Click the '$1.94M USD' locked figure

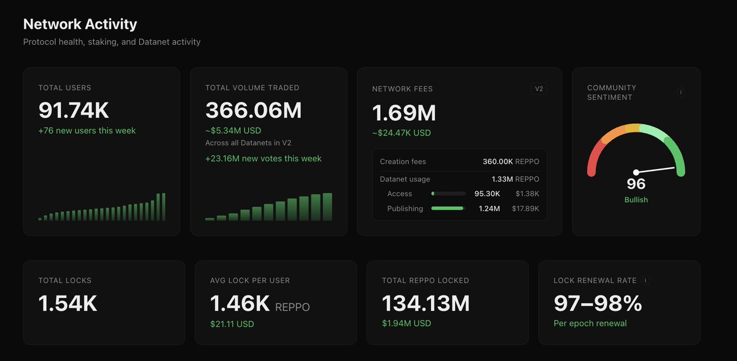407,323
